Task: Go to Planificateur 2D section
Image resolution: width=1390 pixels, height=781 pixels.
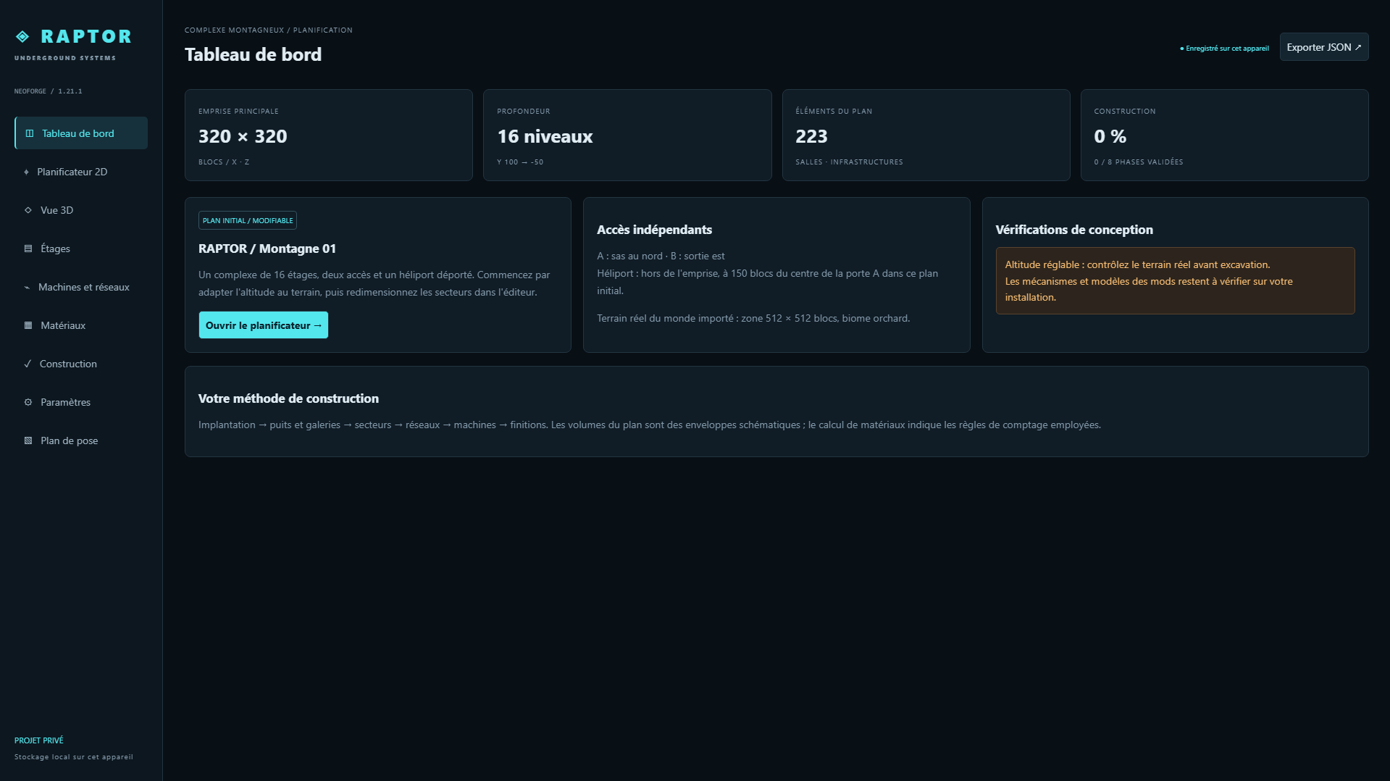Action: (81, 172)
